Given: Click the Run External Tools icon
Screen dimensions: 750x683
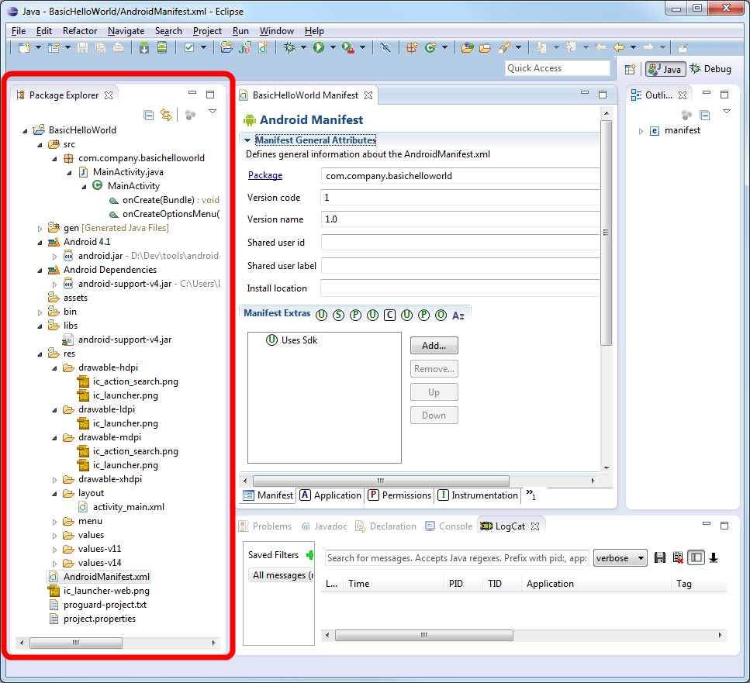Looking at the screenshot, I should tap(348, 47).
